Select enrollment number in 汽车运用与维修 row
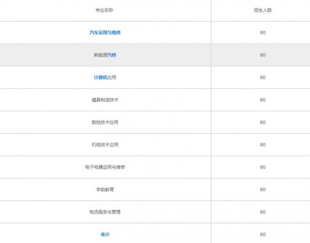 pos(263,33)
